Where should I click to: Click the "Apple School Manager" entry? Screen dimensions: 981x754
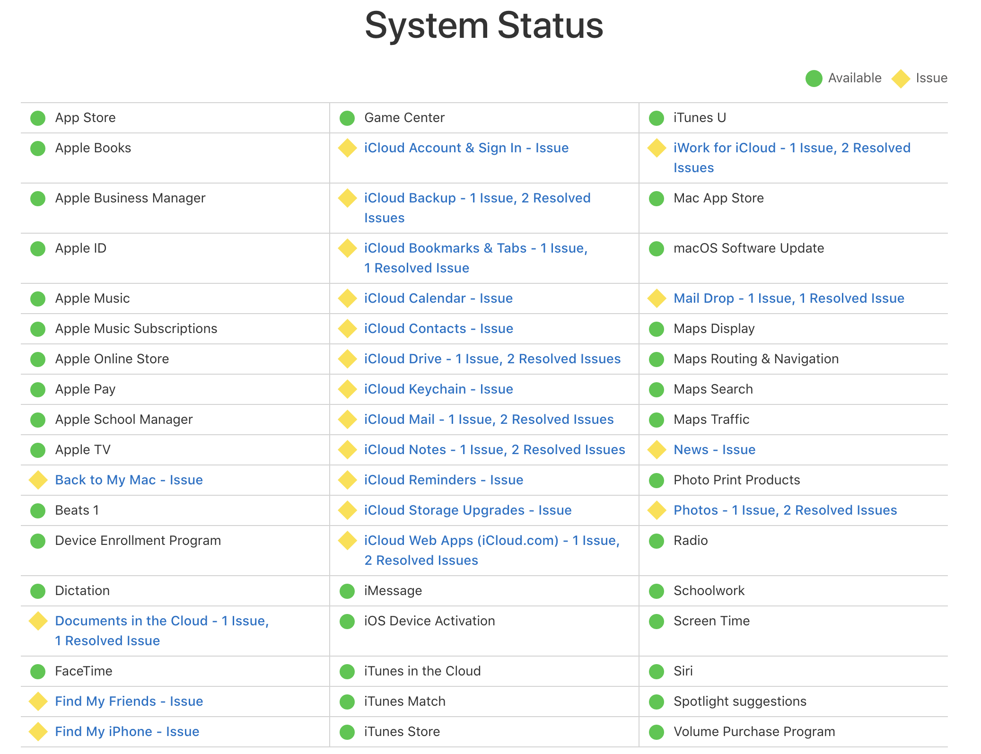(x=124, y=420)
